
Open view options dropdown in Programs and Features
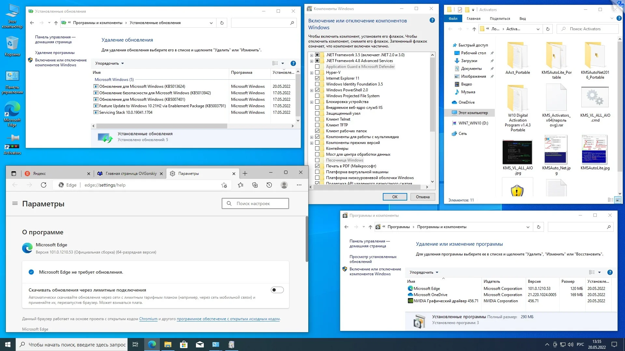599,272
